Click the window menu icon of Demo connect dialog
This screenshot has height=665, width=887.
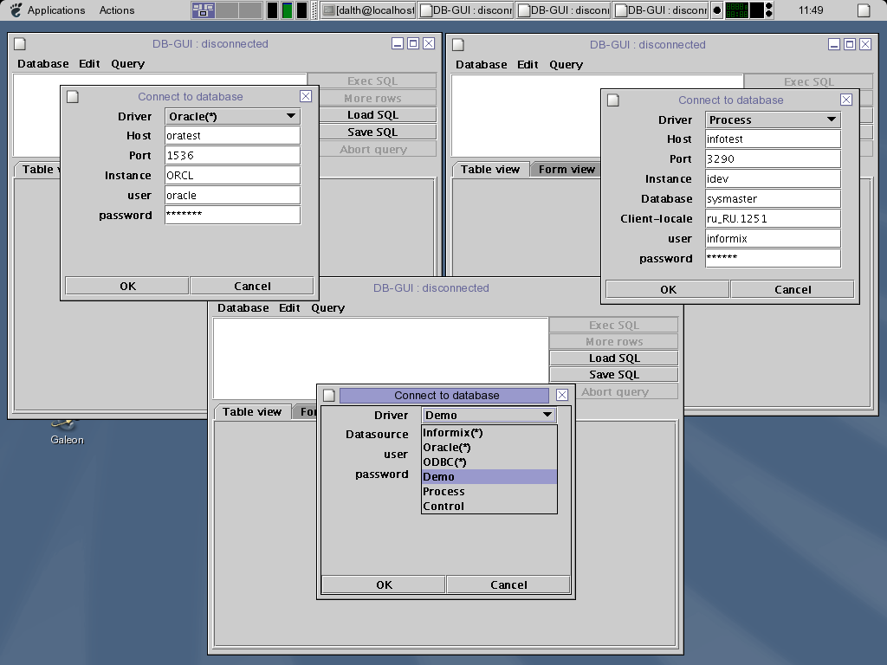pyautogui.click(x=329, y=396)
